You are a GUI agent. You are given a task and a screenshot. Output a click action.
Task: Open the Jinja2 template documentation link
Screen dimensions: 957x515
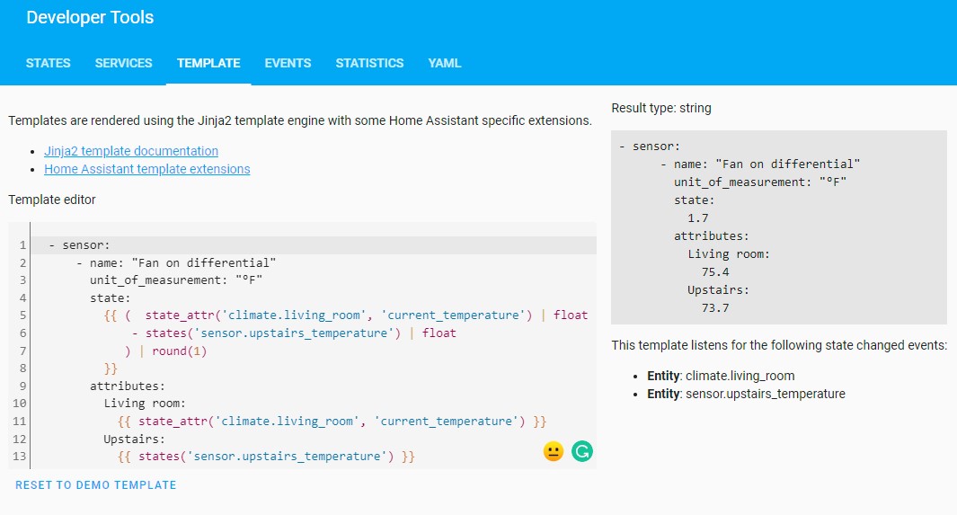point(131,151)
